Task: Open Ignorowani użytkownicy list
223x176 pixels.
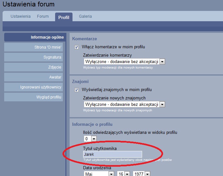Action: [x=35, y=87]
